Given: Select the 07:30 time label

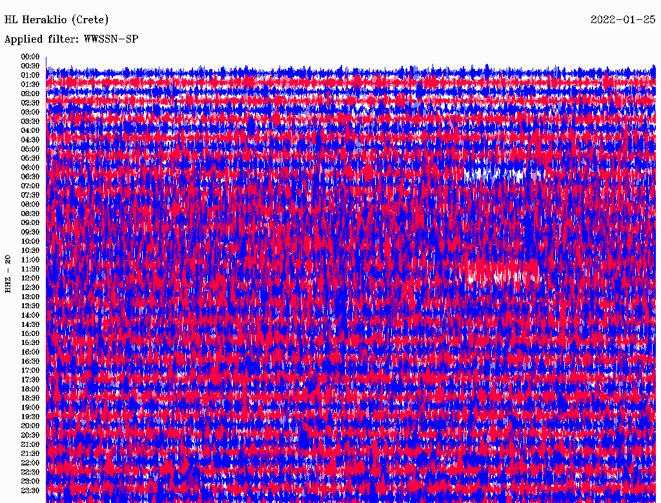Looking at the screenshot, I should pos(30,195).
